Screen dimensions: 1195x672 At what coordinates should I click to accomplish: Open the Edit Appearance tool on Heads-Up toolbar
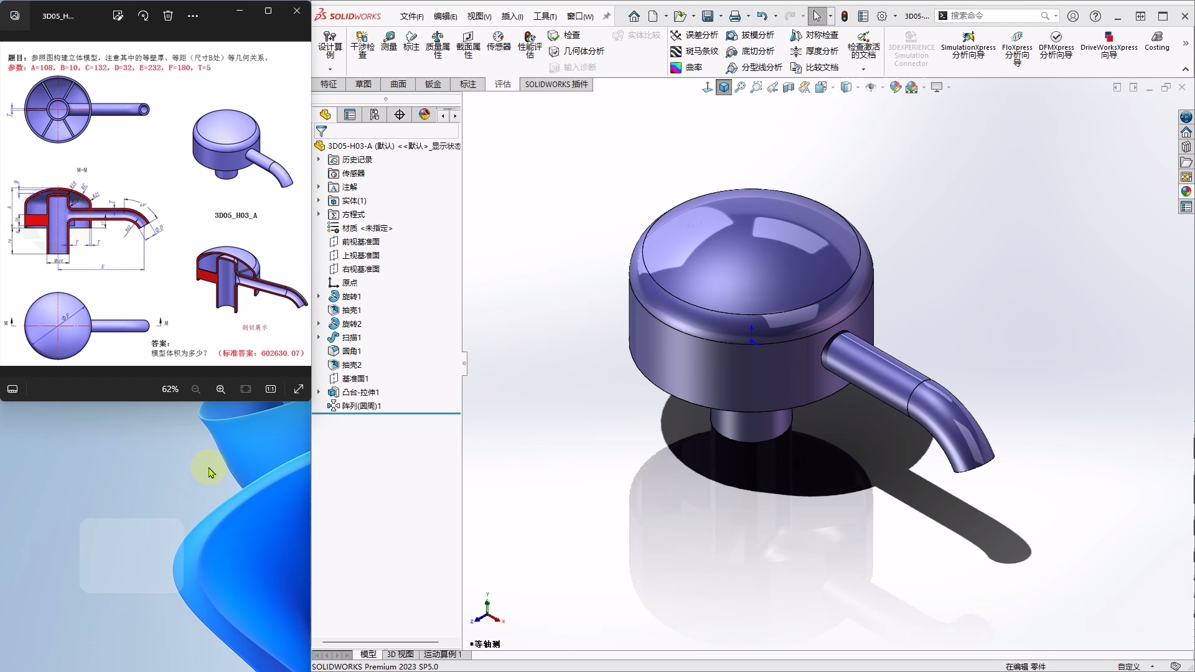pyautogui.click(x=895, y=87)
